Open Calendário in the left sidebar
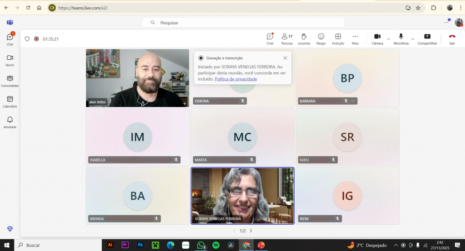 click(10, 101)
